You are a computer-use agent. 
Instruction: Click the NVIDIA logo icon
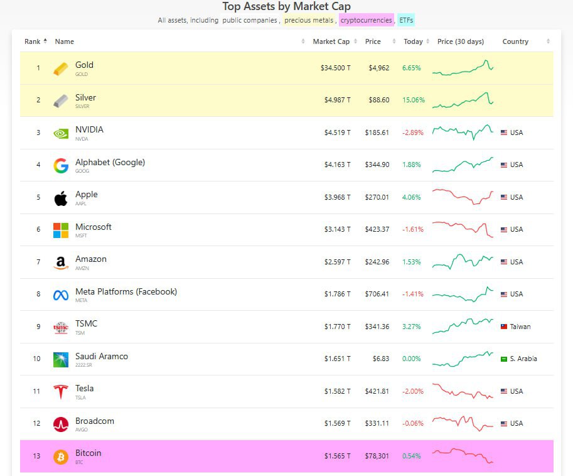click(x=61, y=133)
